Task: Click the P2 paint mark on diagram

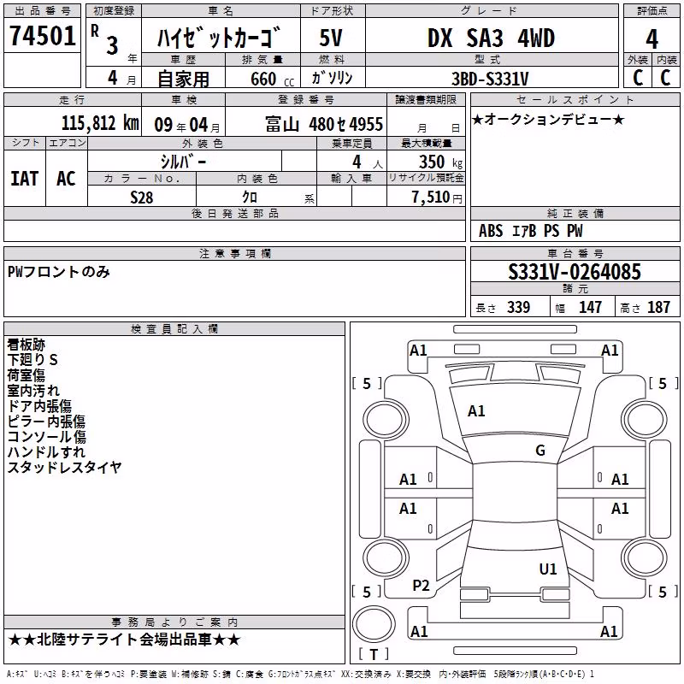Action: pyautogui.click(x=421, y=586)
